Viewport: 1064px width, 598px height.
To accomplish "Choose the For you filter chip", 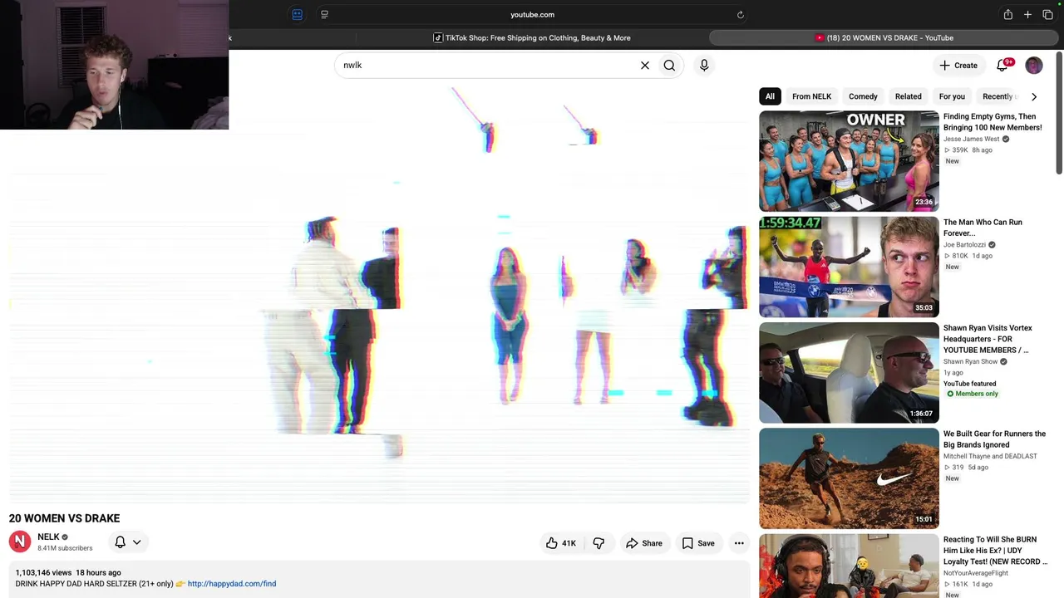I will point(952,96).
